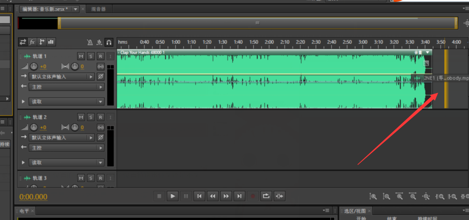
Task: Click Zoom In at Out Point icon
Action: [452, 196]
